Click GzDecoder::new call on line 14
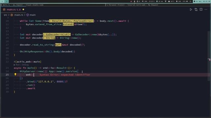 pyautogui.click(x=86, y=34)
